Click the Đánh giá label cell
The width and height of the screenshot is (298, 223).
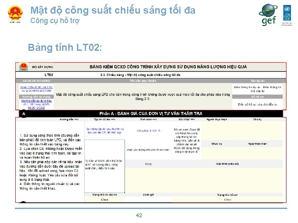pyautogui.click(x=149, y=195)
